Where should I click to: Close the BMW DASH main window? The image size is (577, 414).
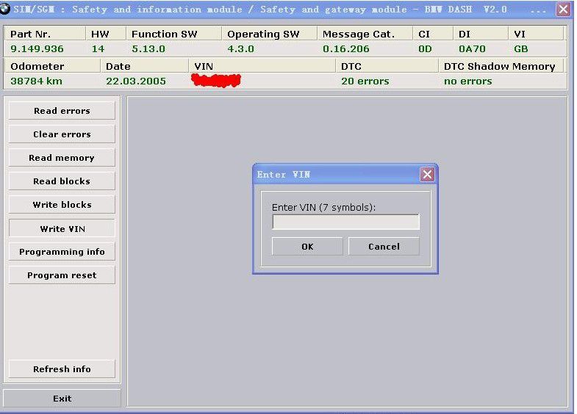point(563,10)
